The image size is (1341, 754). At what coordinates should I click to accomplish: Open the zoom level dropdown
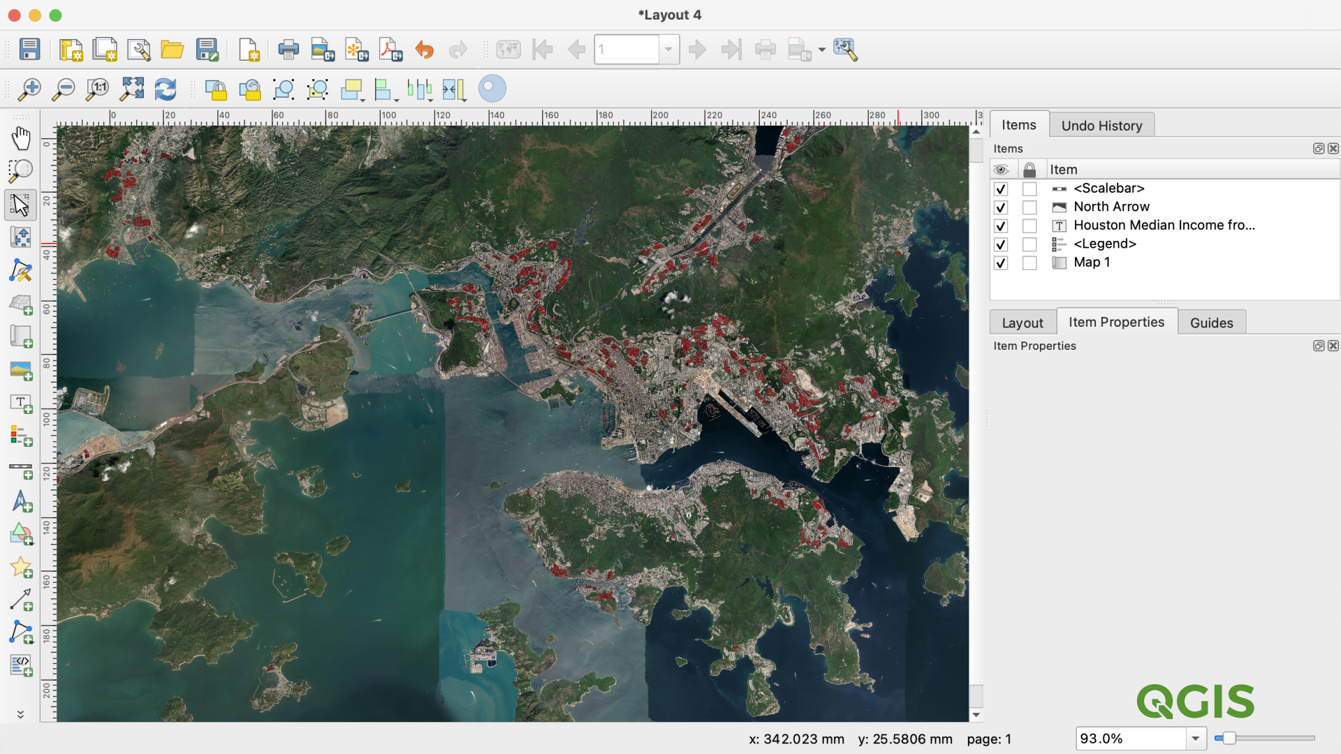[1195, 738]
